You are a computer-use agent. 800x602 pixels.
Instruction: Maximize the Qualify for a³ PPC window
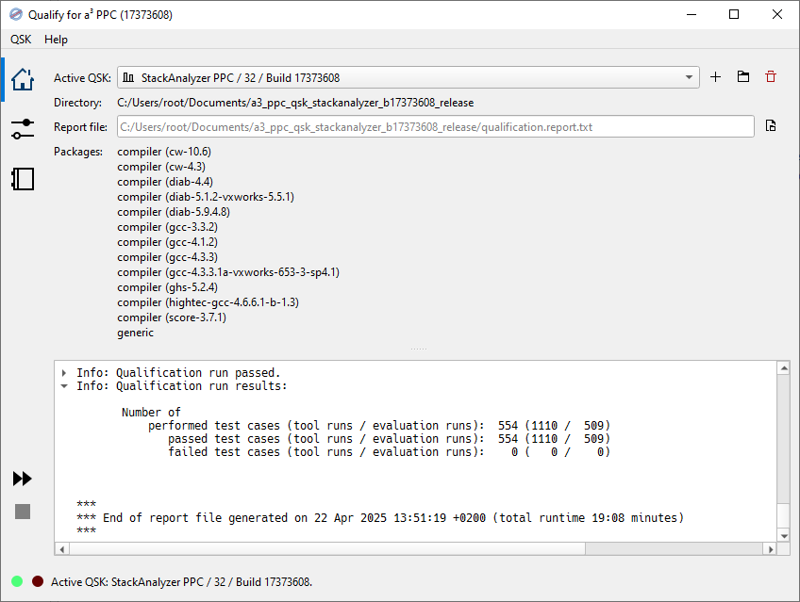point(734,14)
